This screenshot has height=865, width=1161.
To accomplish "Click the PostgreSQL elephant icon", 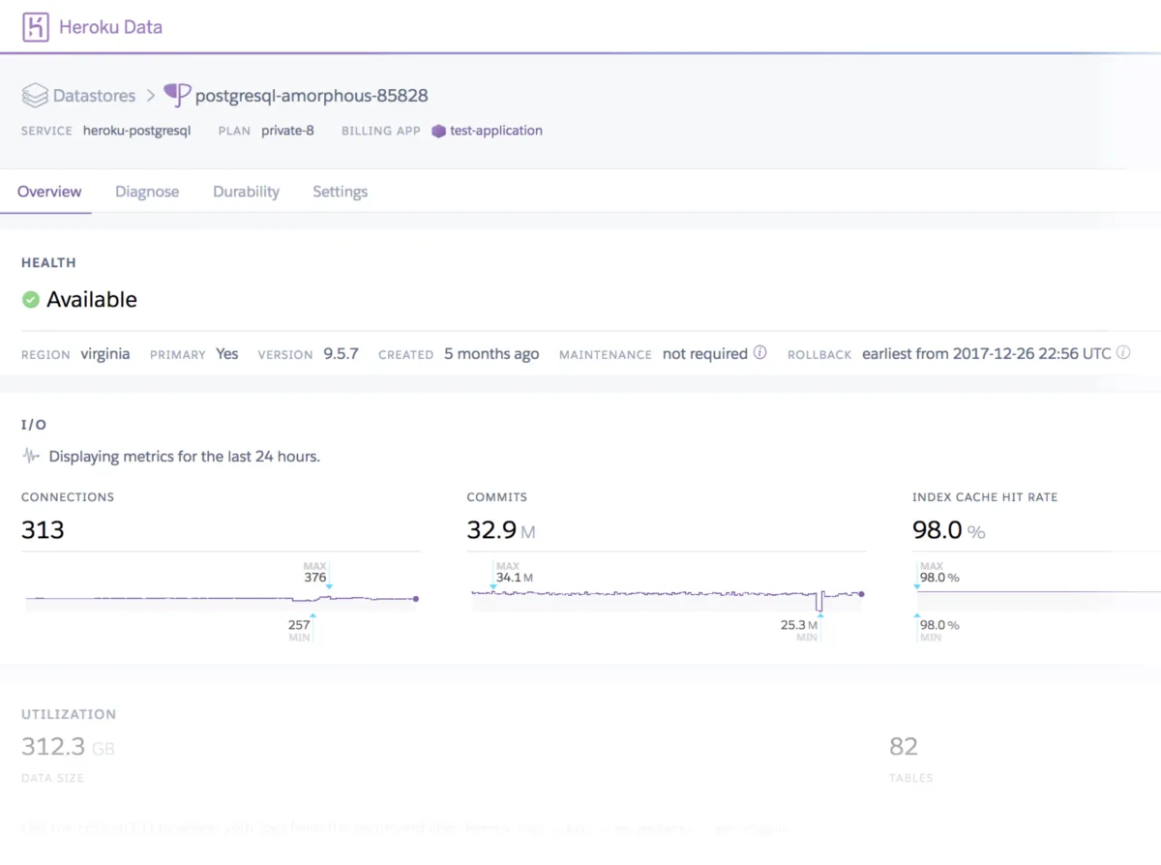I will tap(177, 94).
